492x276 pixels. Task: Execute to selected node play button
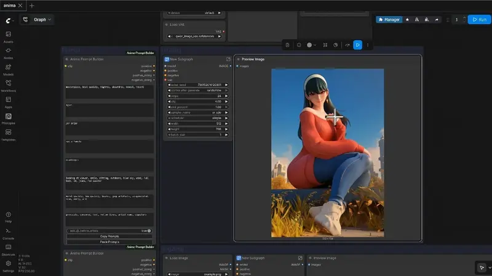[x=357, y=45]
